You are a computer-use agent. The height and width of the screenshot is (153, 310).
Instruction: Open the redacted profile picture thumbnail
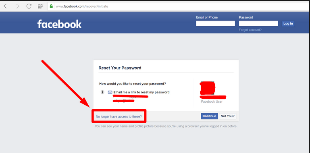pos(207,88)
